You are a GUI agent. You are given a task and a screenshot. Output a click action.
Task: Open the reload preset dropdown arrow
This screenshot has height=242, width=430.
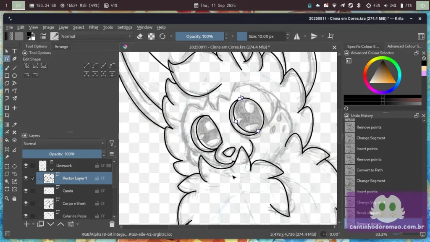(171, 36)
